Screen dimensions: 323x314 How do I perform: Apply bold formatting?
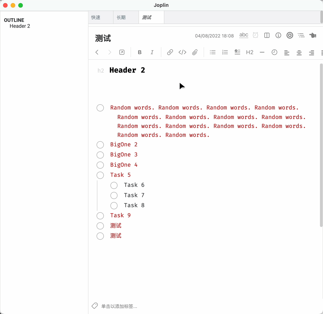pyautogui.click(x=140, y=52)
